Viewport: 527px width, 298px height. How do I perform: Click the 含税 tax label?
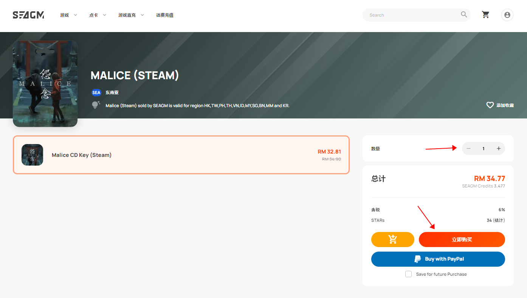click(x=375, y=210)
